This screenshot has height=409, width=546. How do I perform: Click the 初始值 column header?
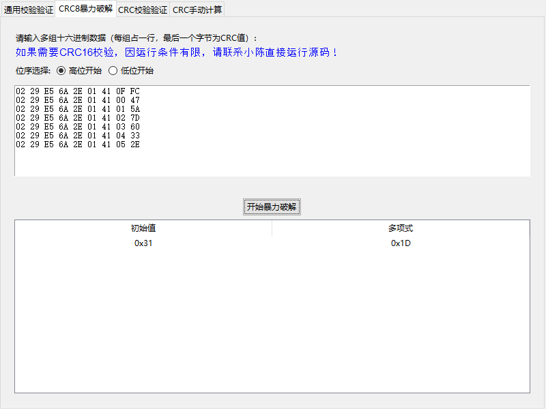tap(143, 228)
